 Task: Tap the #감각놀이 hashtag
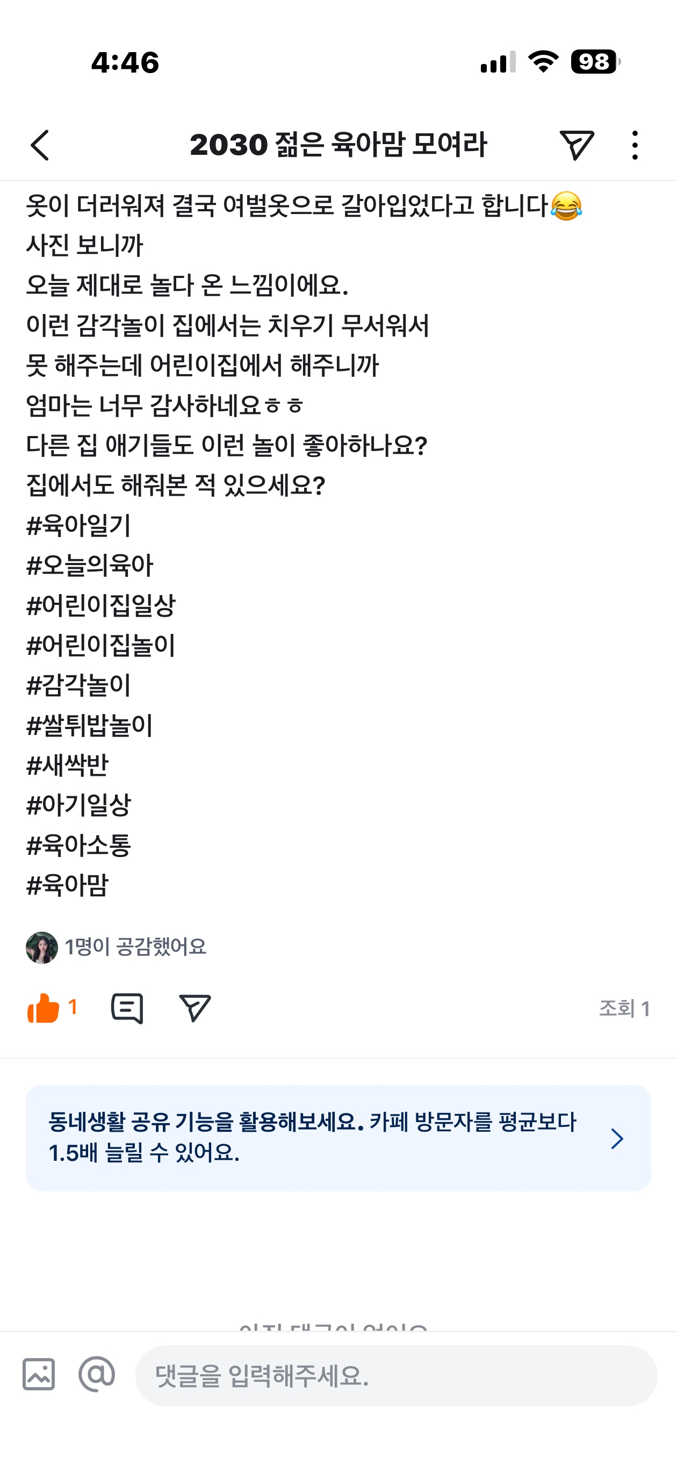[79, 685]
